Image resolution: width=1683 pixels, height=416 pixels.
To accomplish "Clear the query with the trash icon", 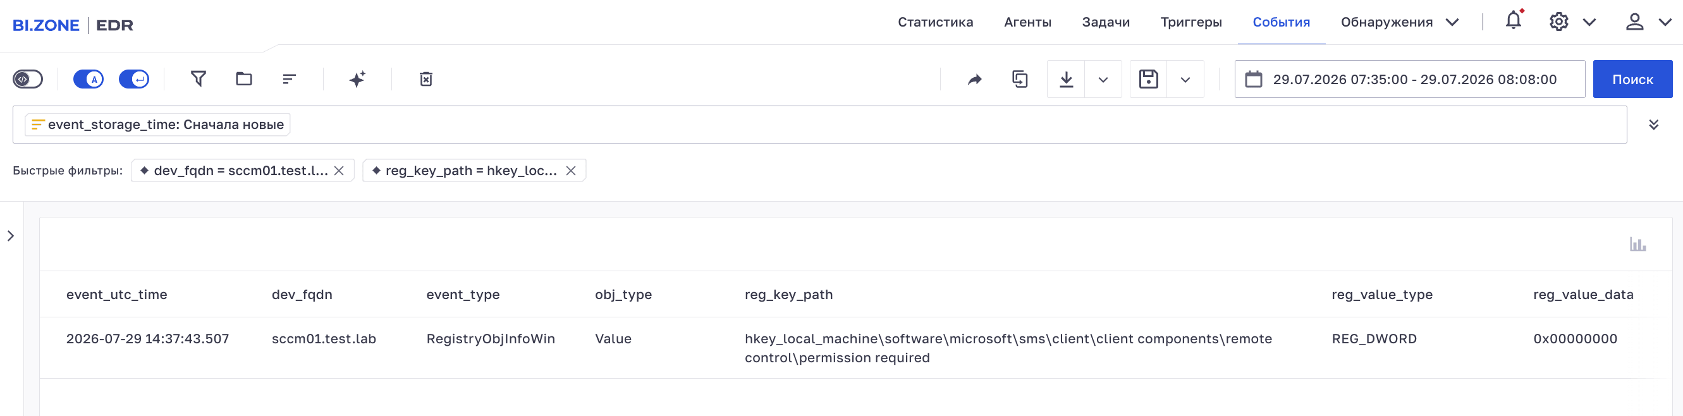I will coord(426,79).
